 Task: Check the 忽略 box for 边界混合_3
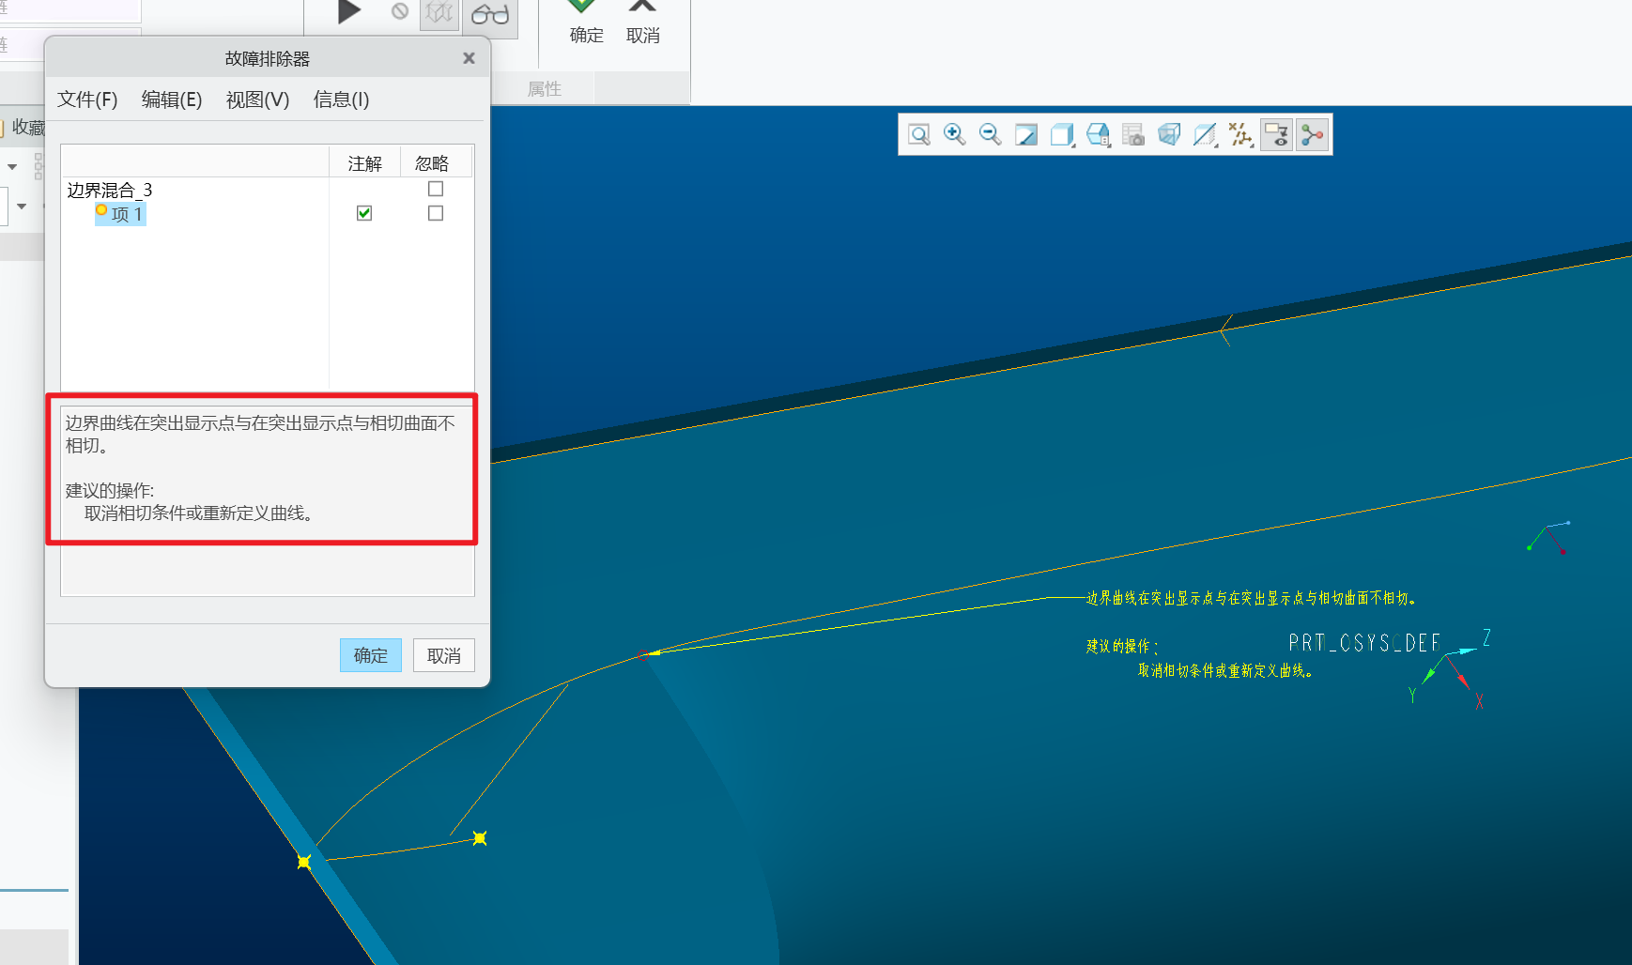tap(436, 189)
